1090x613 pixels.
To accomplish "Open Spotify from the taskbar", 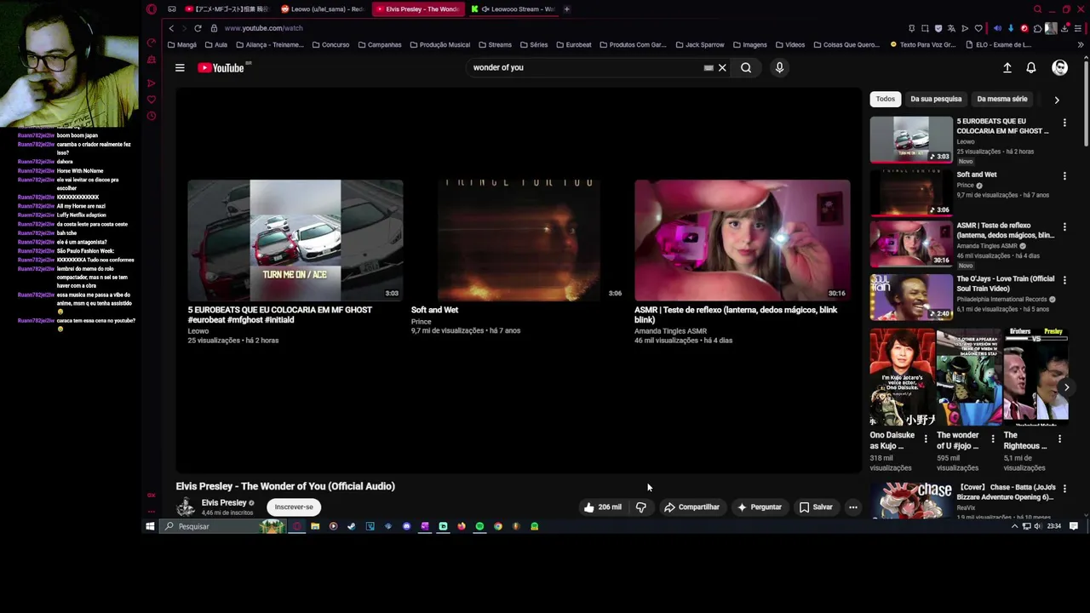I will (x=479, y=526).
